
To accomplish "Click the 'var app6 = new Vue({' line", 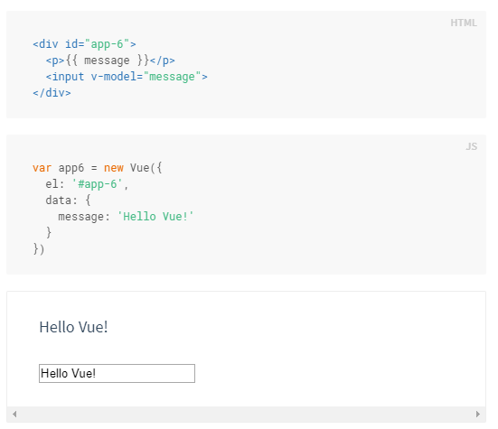I will [x=98, y=168].
